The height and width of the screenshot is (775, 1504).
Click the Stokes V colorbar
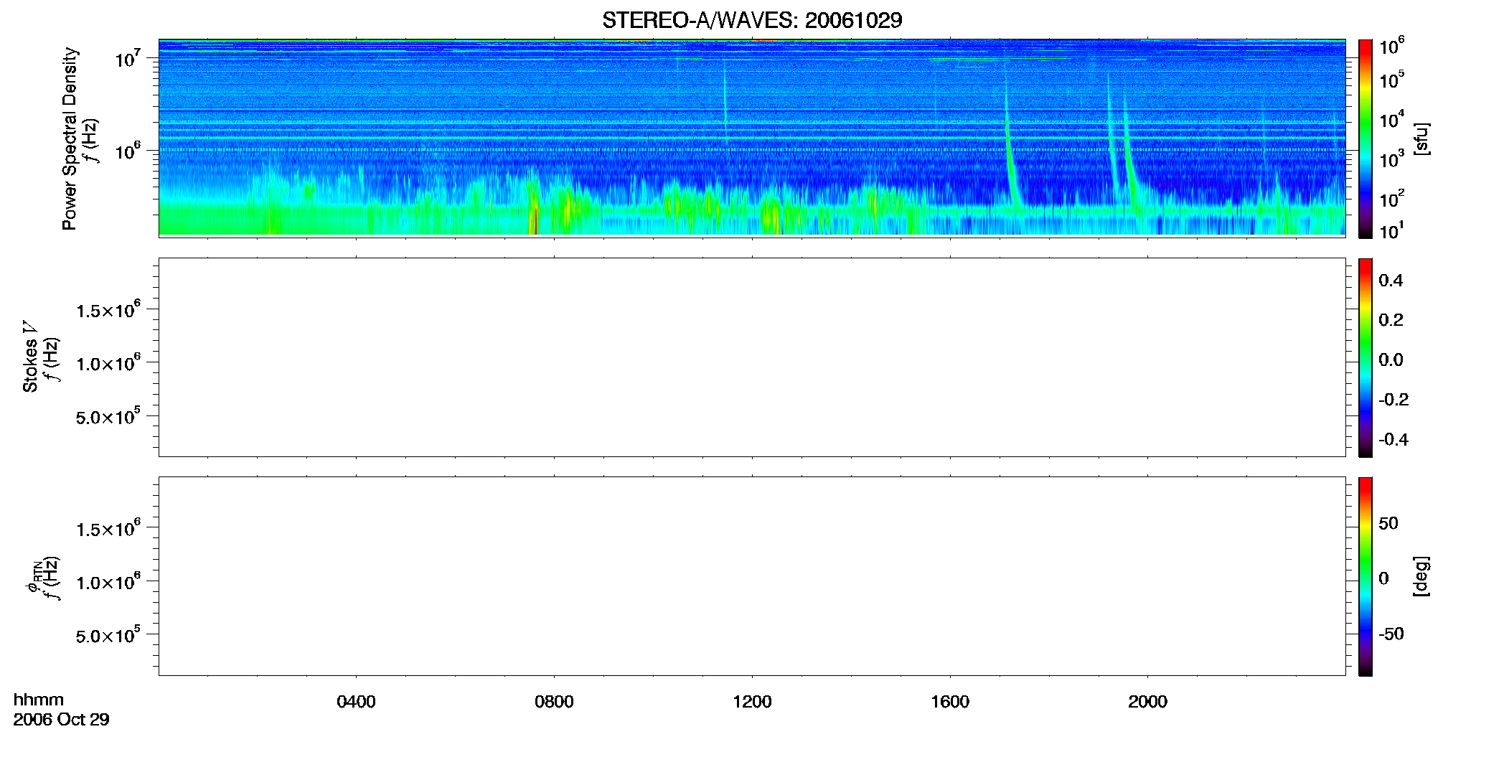point(1366,357)
